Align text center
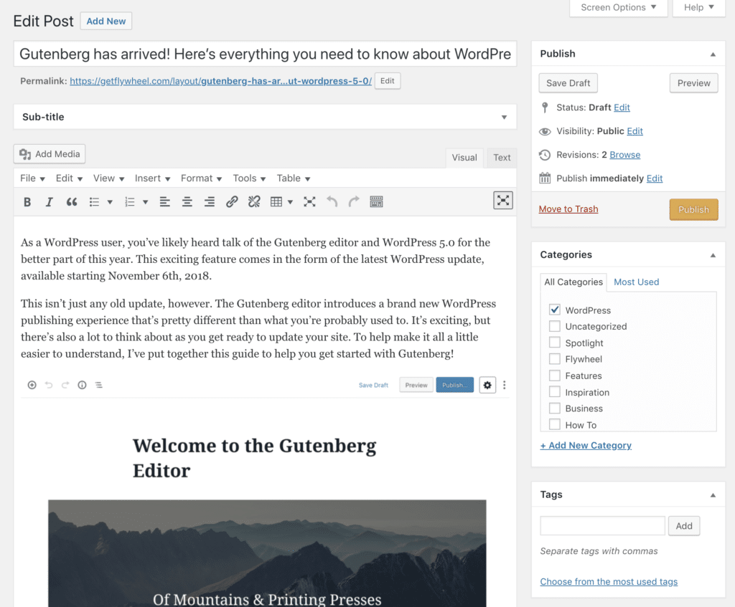The height and width of the screenshot is (607, 735). tap(187, 201)
